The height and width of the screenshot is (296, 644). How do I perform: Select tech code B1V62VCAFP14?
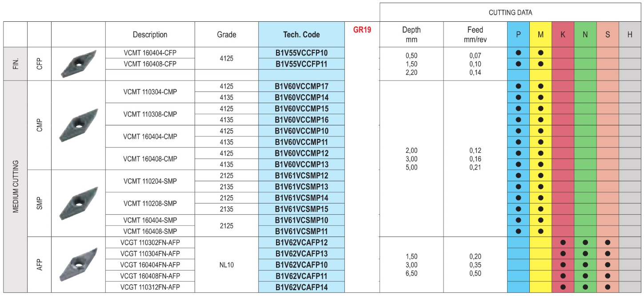tap(301, 287)
